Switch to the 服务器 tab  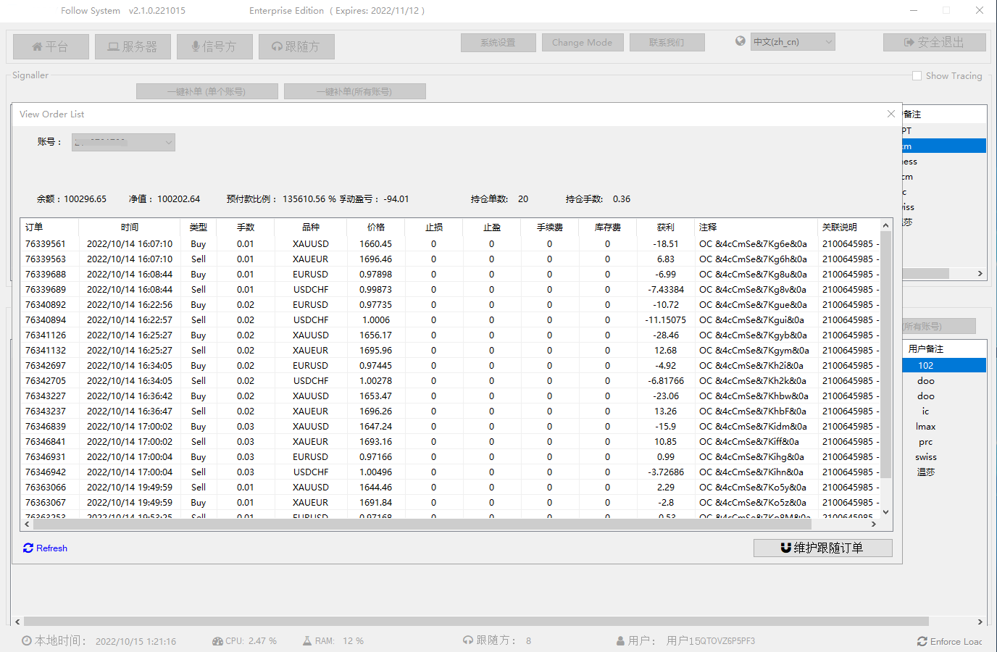(133, 46)
